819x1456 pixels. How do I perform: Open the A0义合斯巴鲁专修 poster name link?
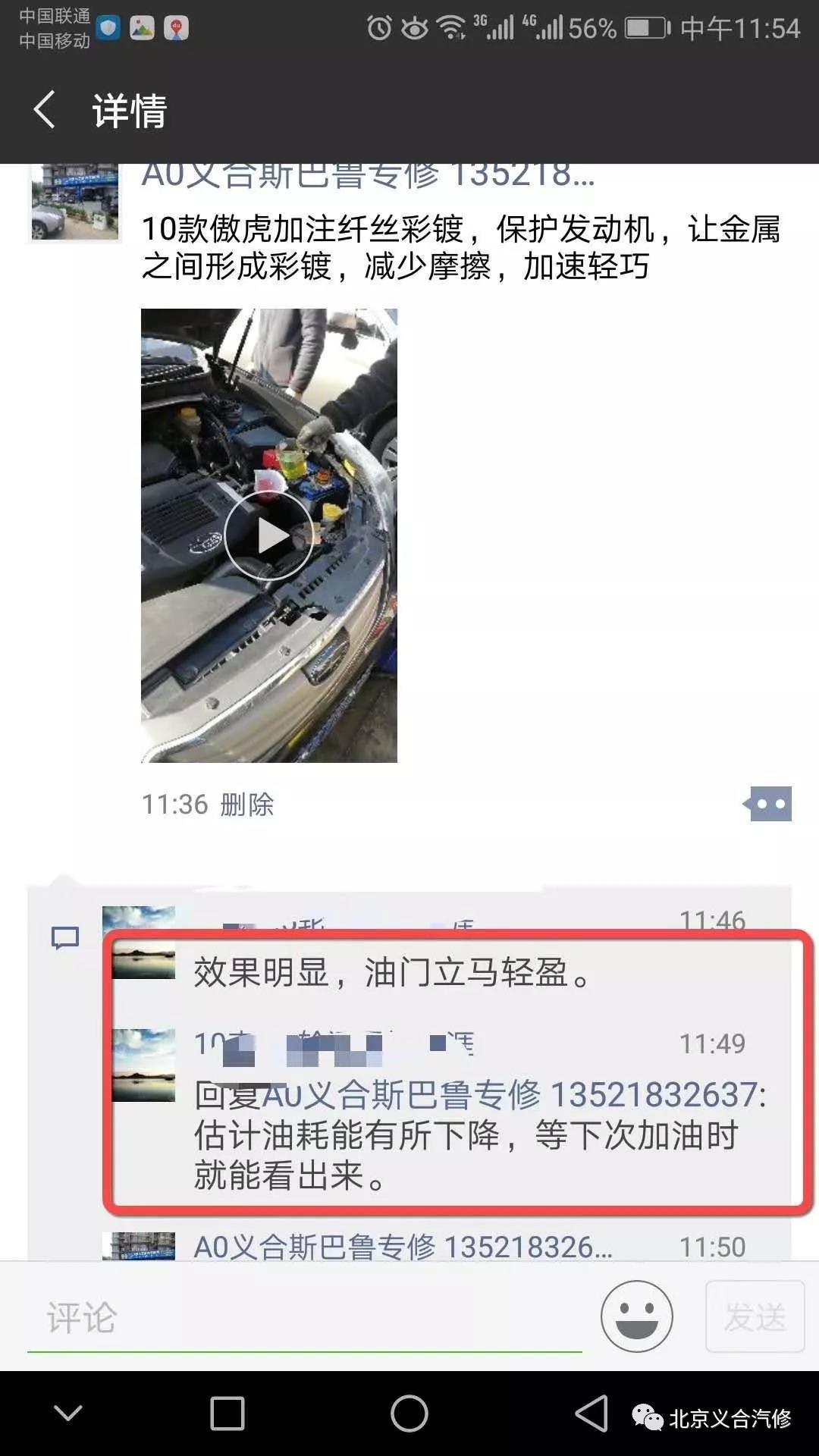(369, 175)
